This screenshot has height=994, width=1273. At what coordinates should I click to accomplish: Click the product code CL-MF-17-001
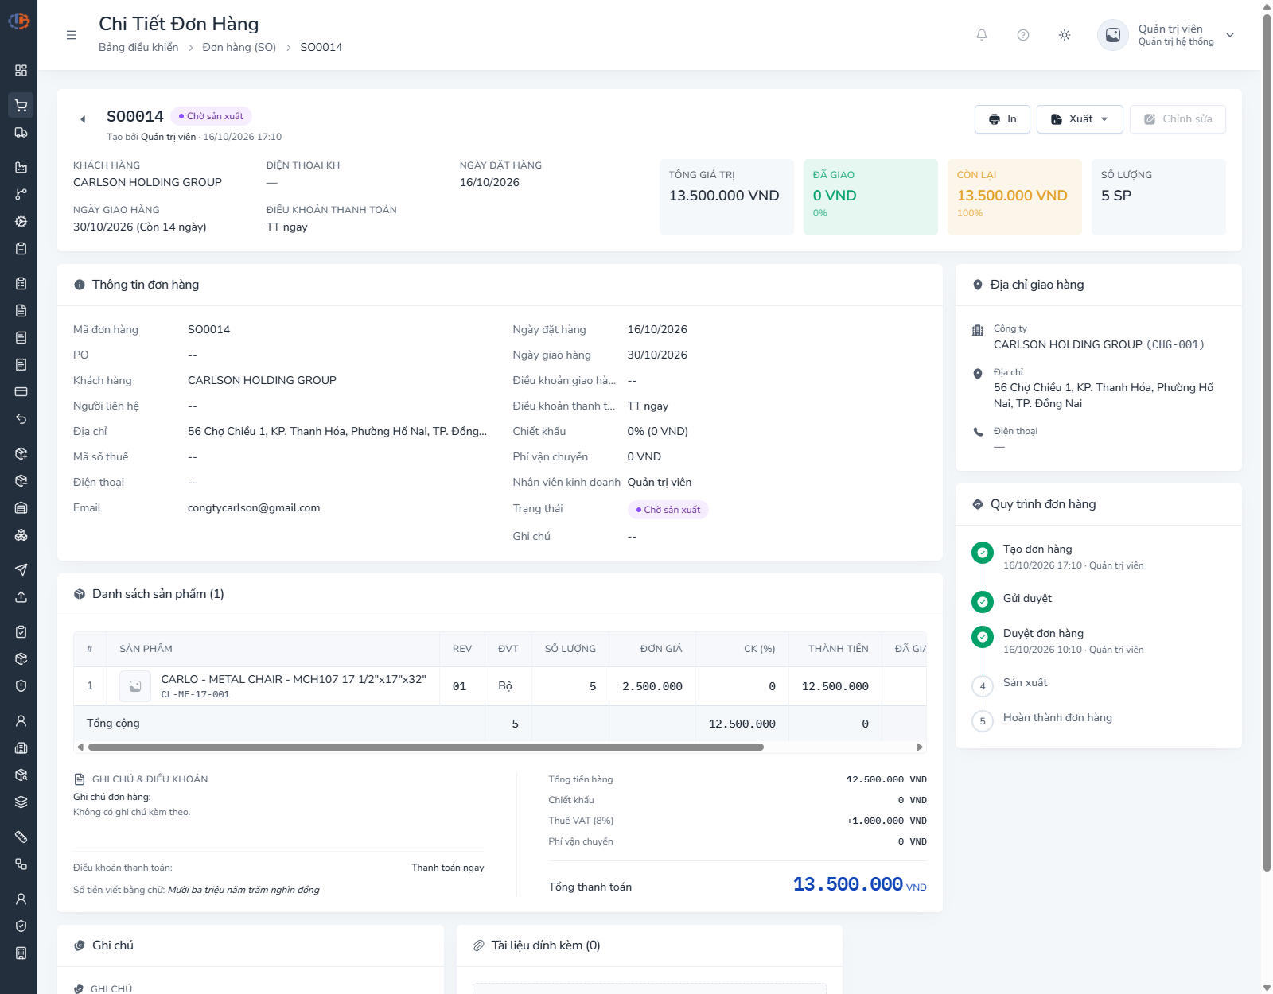pyautogui.click(x=195, y=694)
